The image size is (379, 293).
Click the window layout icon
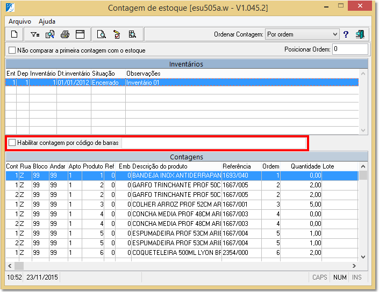(80, 34)
